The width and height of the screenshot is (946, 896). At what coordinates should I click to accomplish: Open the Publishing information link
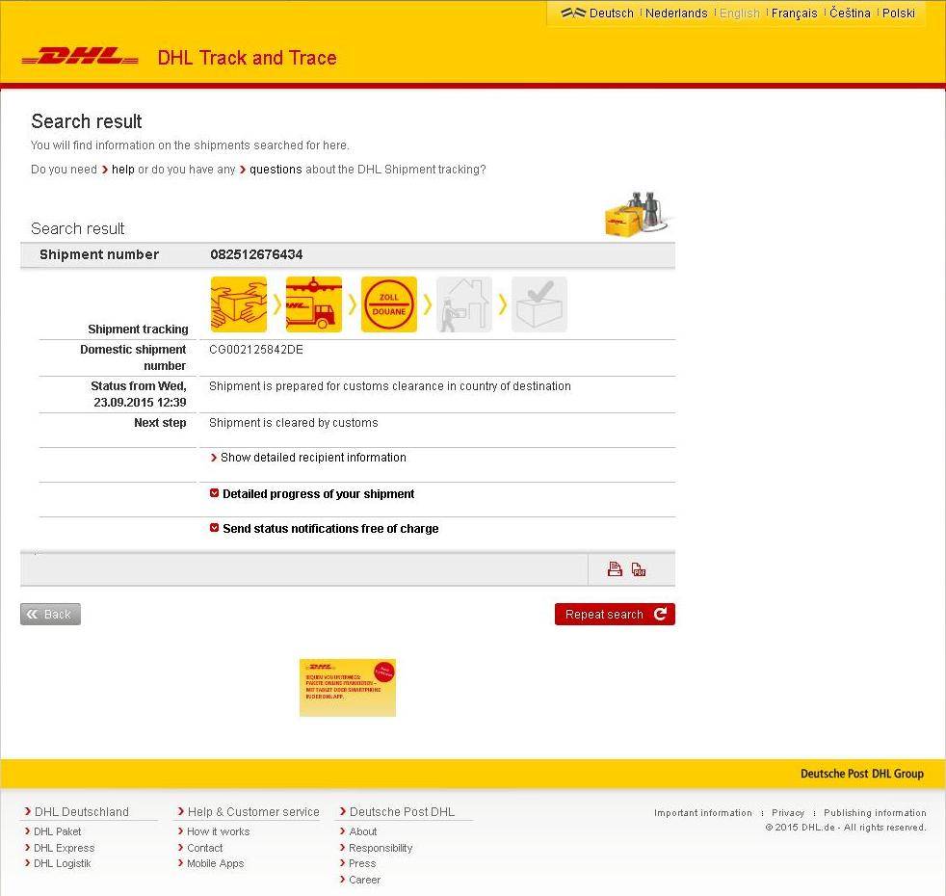click(875, 813)
